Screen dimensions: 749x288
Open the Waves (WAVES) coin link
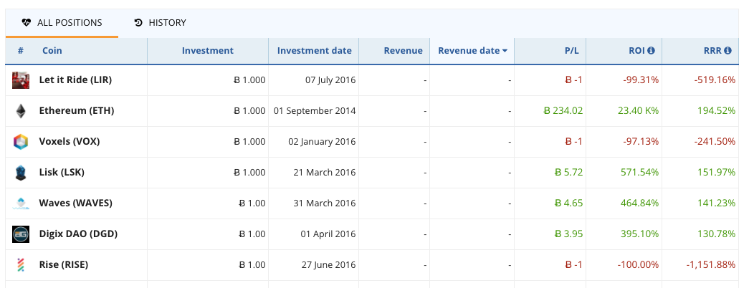click(x=75, y=203)
